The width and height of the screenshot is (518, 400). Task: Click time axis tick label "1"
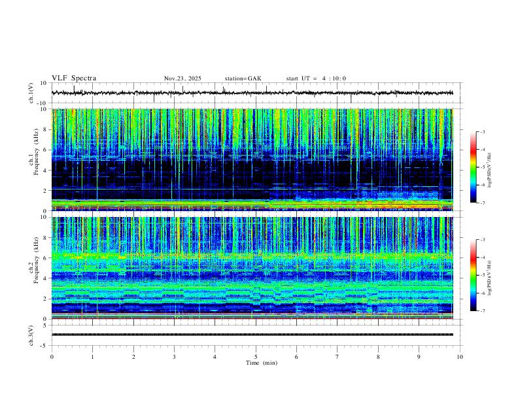(92, 357)
